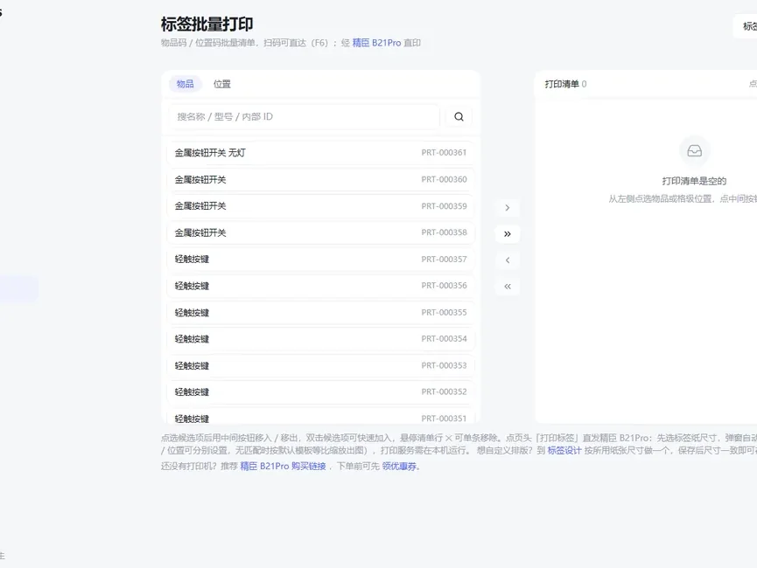Select item row PRT-000359

click(320, 206)
